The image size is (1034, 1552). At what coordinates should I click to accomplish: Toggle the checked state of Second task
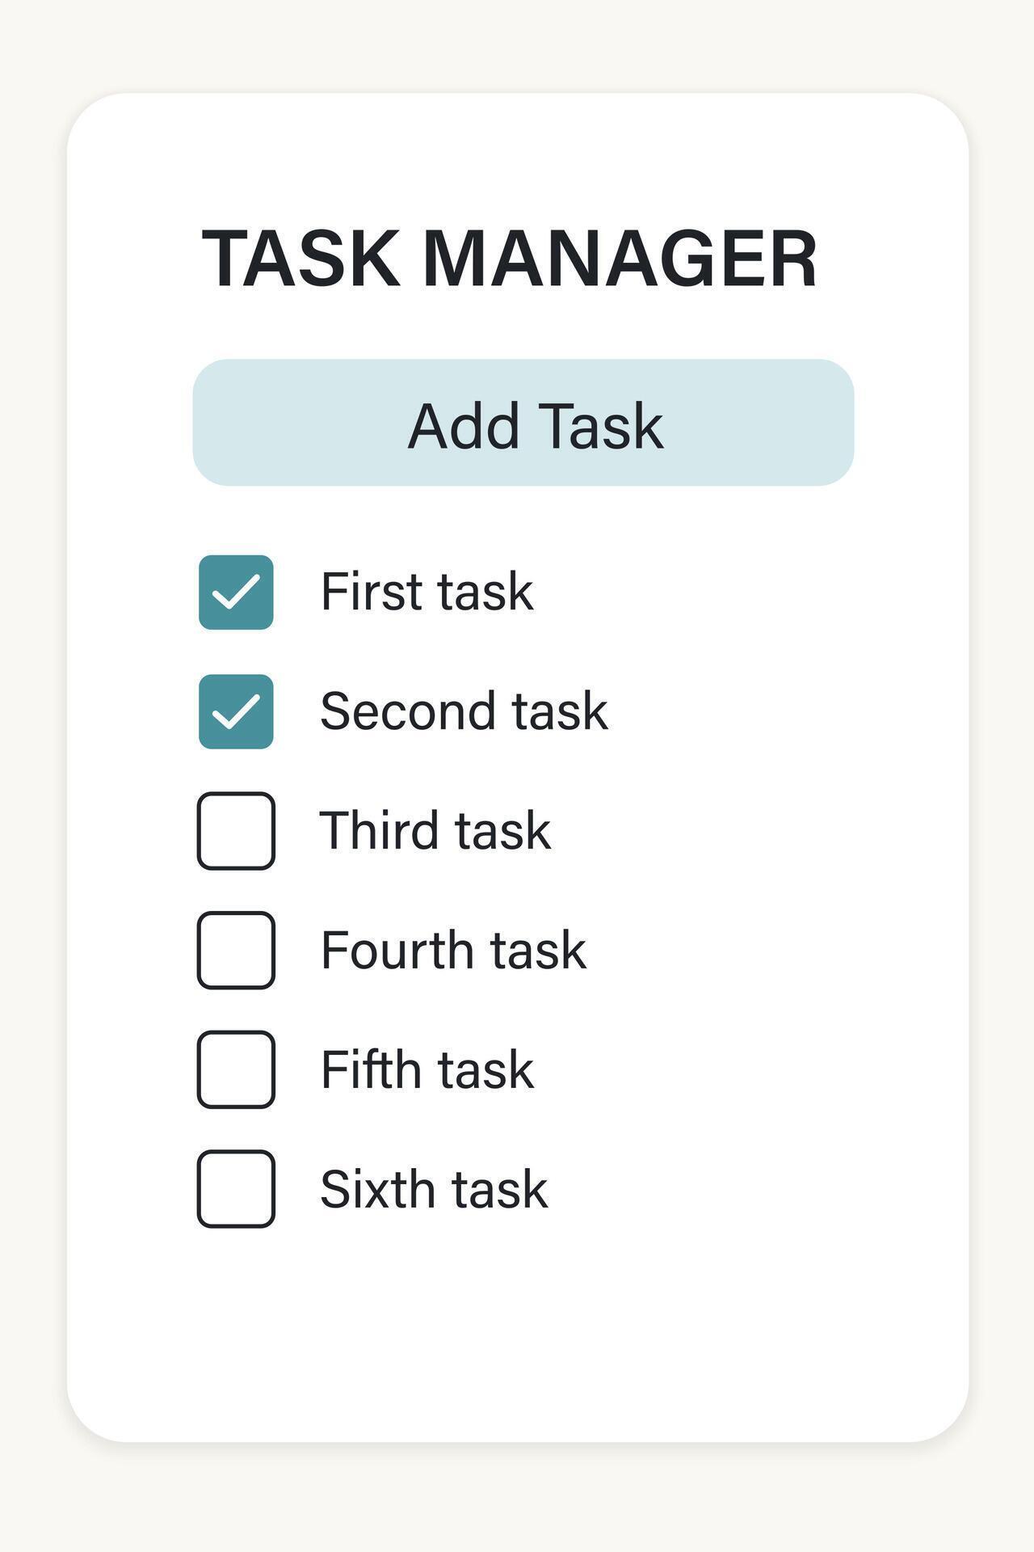236,711
